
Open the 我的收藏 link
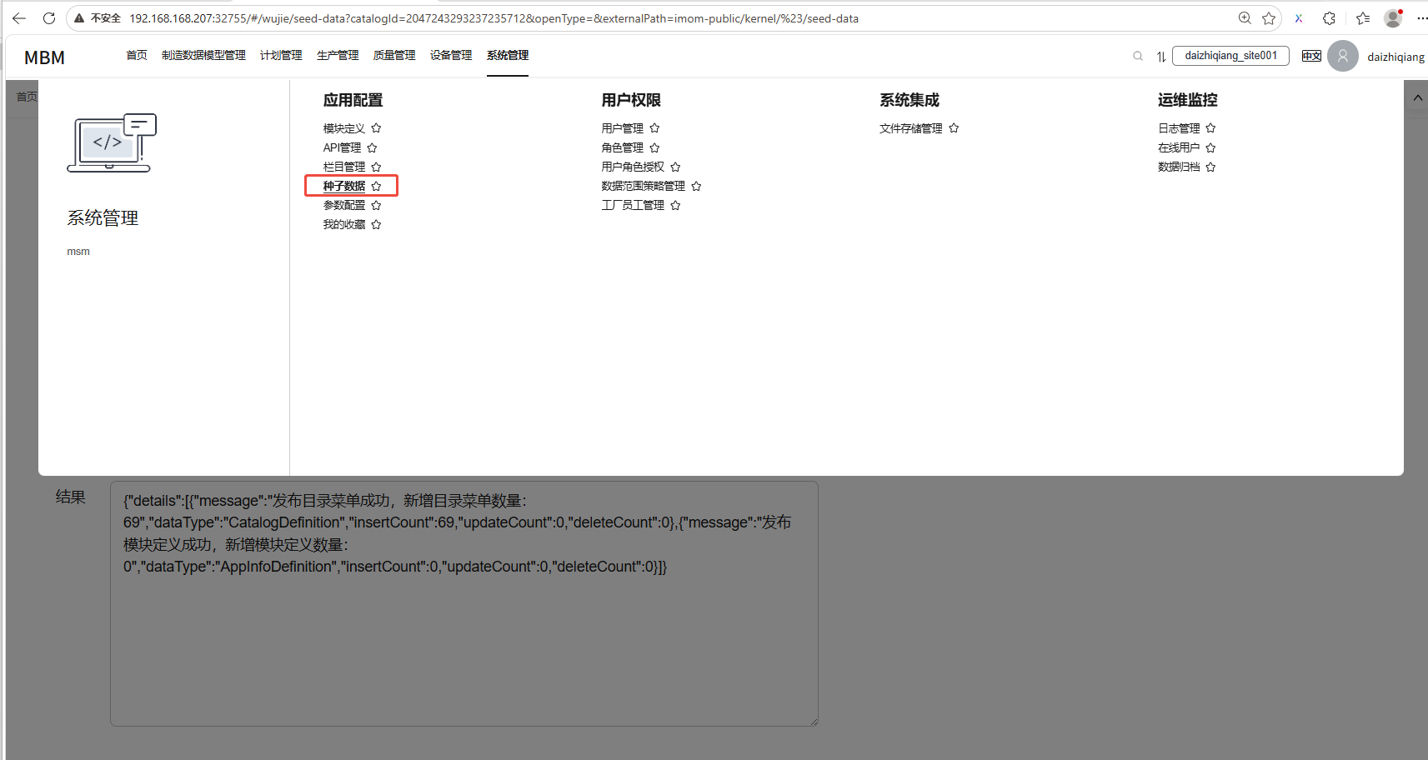[x=344, y=224]
